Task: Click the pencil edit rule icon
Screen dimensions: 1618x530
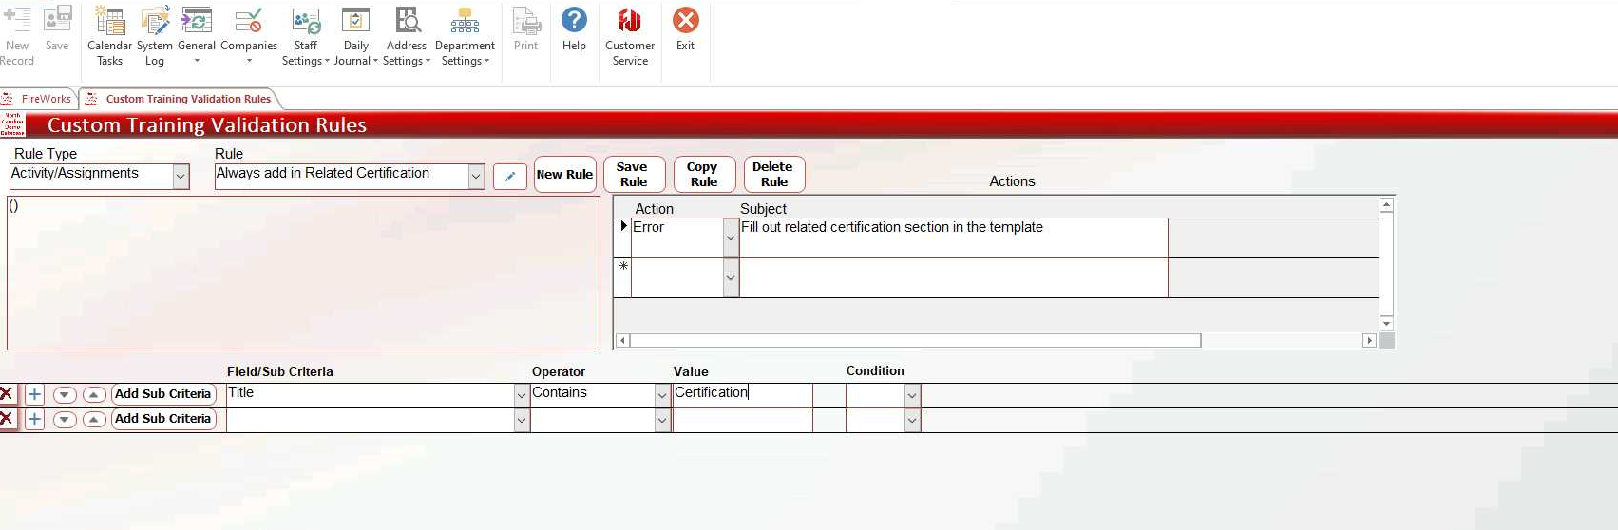Action: pos(510,176)
